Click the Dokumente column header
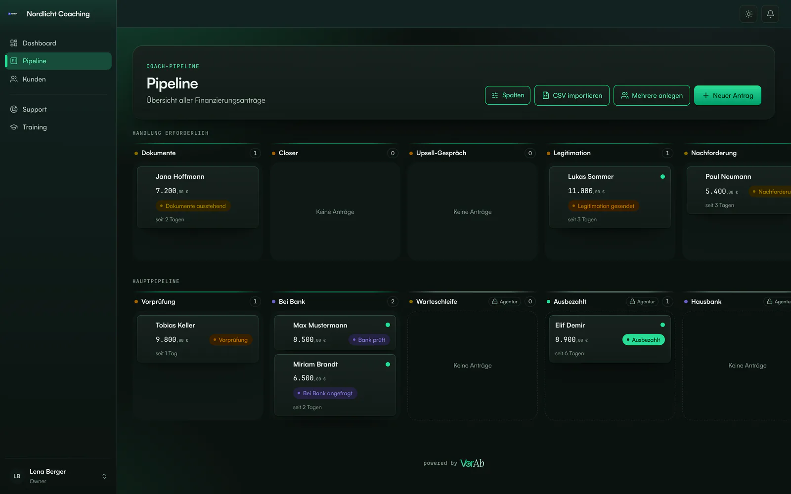 pos(159,153)
